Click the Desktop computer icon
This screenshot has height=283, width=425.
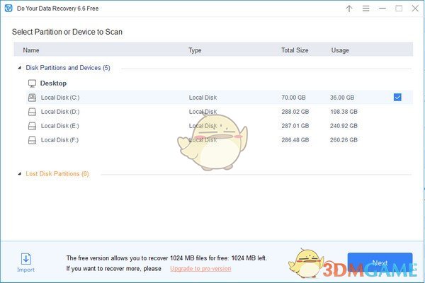click(x=32, y=83)
